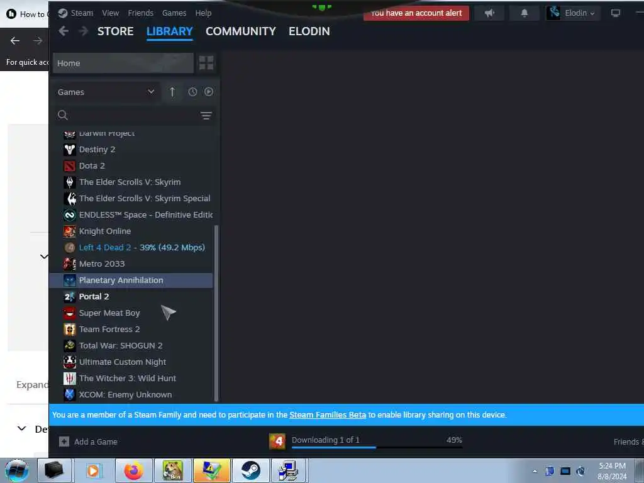
Task: Click the Team Fortress 2 icon
Action: [x=69, y=330]
